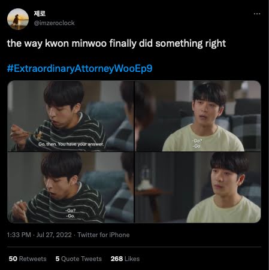
Task: Click the display name 제로
Action: [x=40, y=14]
